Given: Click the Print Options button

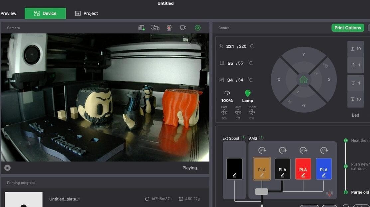Looking at the screenshot, I should pyautogui.click(x=348, y=28).
